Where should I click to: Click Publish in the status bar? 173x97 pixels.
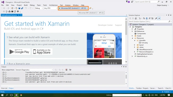click(x=167, y=92)
